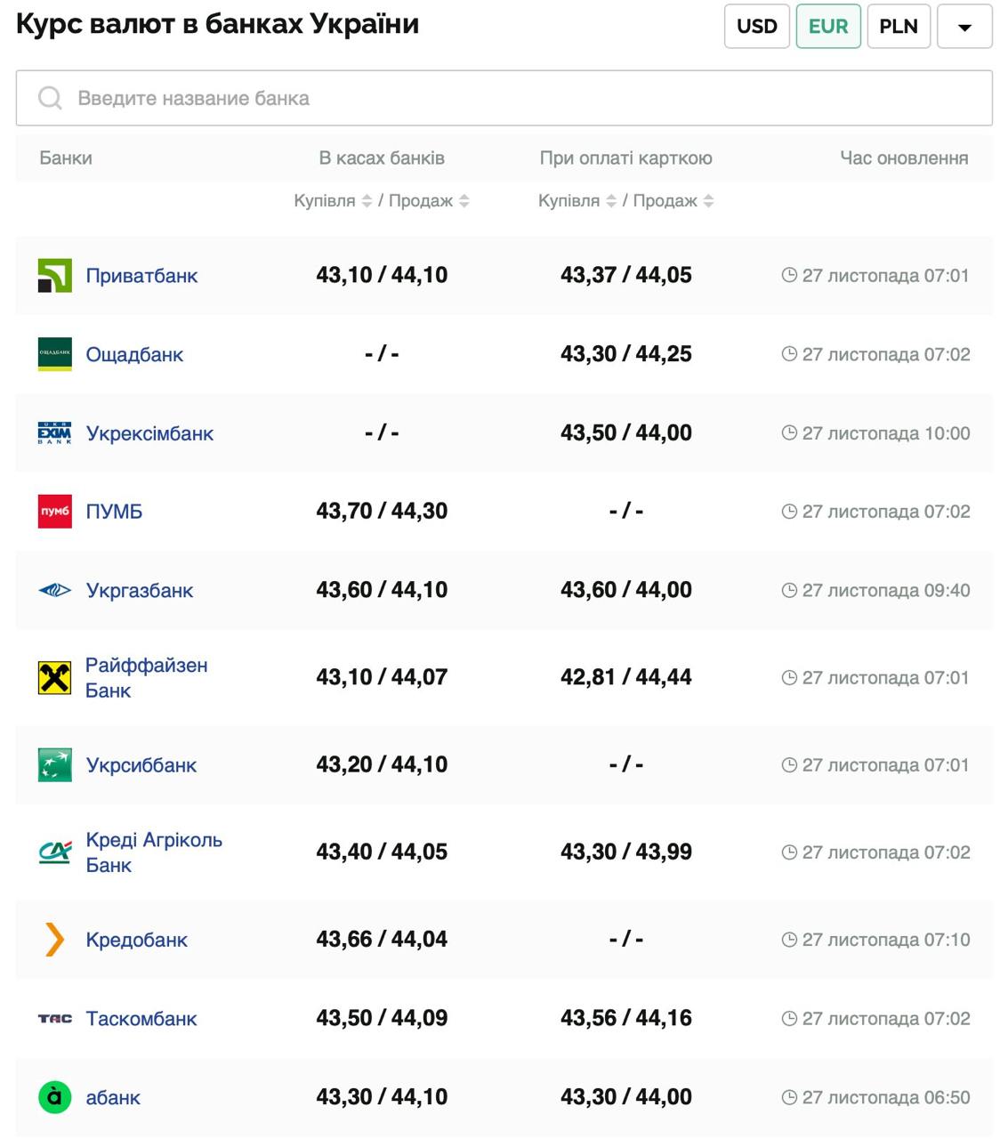Open the Таскомбанк bank link
The image size is (1008, 1139).
click(x=141, y=1019)
